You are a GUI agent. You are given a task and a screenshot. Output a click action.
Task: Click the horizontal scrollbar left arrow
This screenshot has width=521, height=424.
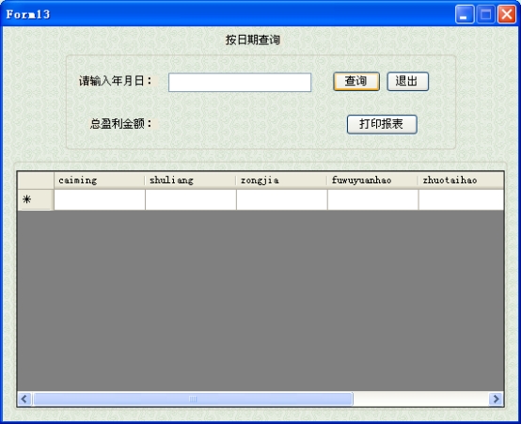tap(24, 399)
